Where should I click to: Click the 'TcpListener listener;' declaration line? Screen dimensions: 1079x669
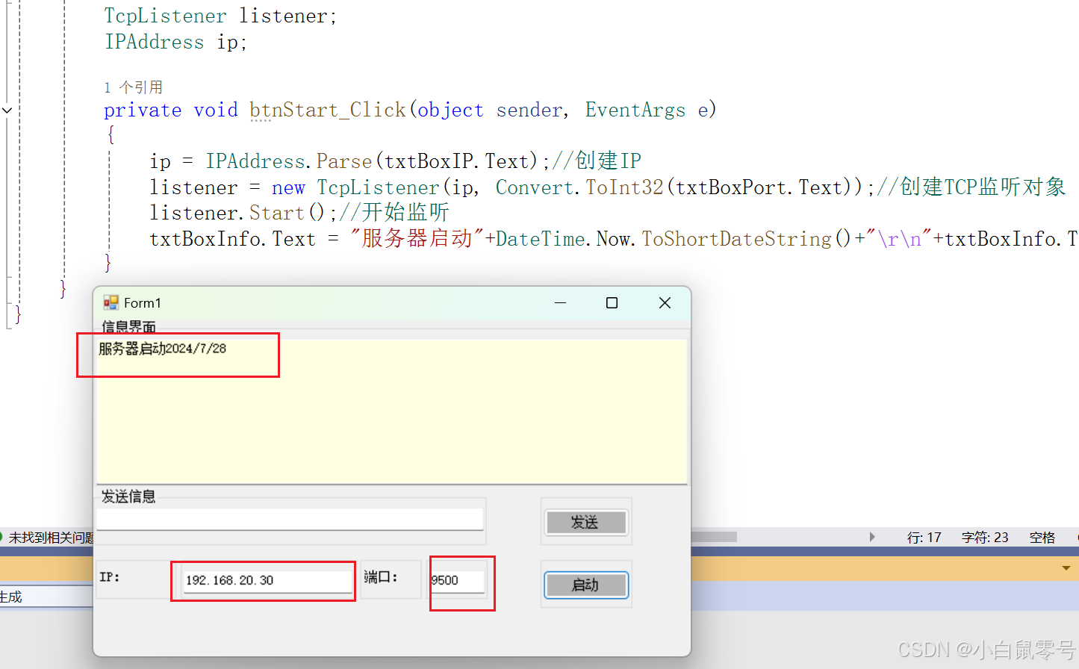point(220,16)
